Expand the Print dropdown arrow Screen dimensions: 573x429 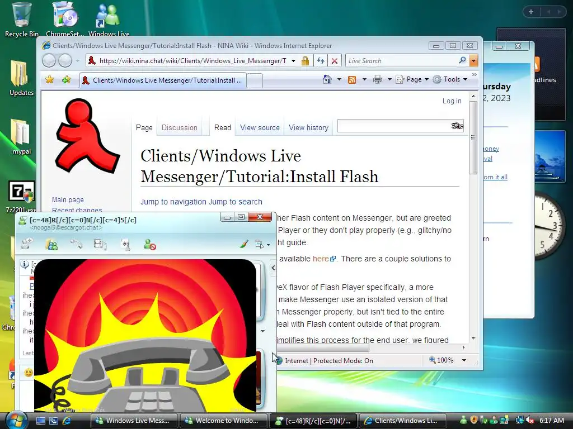[389, 79]
